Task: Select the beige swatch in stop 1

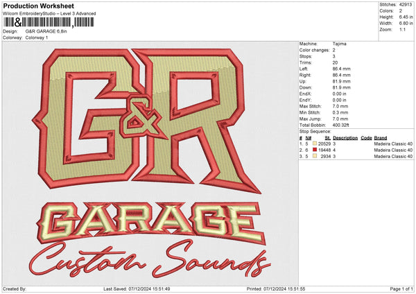Action: (x=314, y=143)
